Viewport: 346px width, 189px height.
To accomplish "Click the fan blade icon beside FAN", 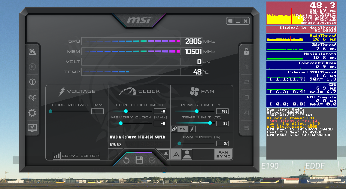I will (x=194, y=91).
